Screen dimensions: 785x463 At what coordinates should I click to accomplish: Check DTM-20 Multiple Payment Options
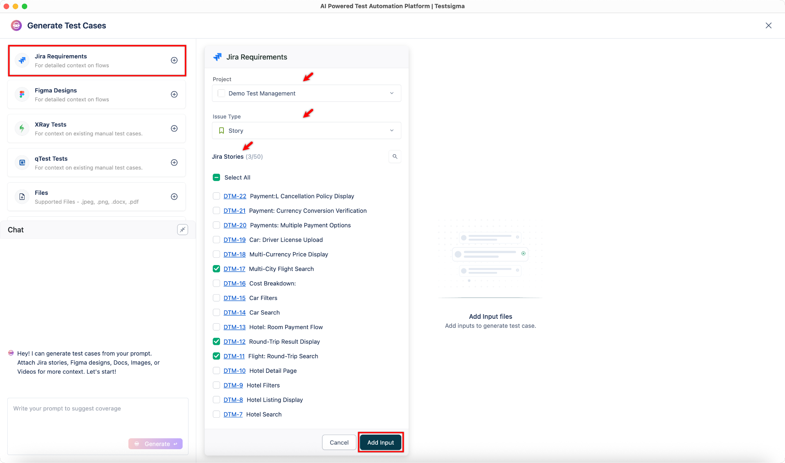[x=216, y=225]
